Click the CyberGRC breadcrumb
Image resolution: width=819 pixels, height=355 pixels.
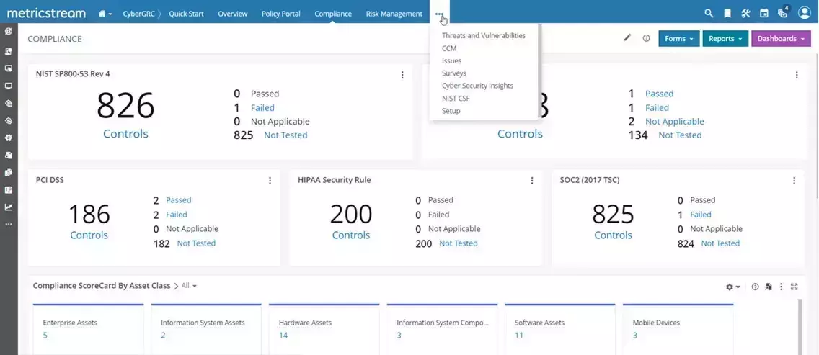click(138, 14)
